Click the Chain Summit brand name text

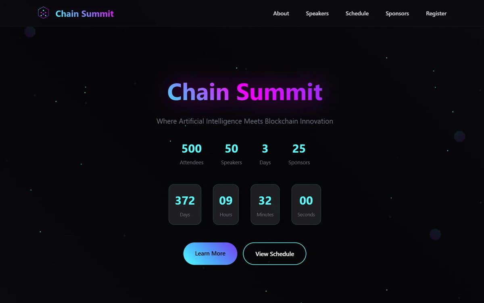click(x=85, y=13)
